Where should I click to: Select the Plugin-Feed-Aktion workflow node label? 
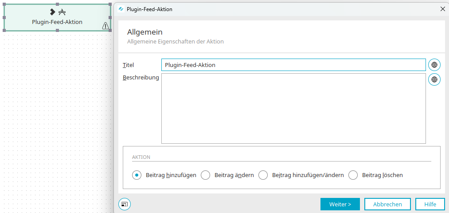point(57,22)
